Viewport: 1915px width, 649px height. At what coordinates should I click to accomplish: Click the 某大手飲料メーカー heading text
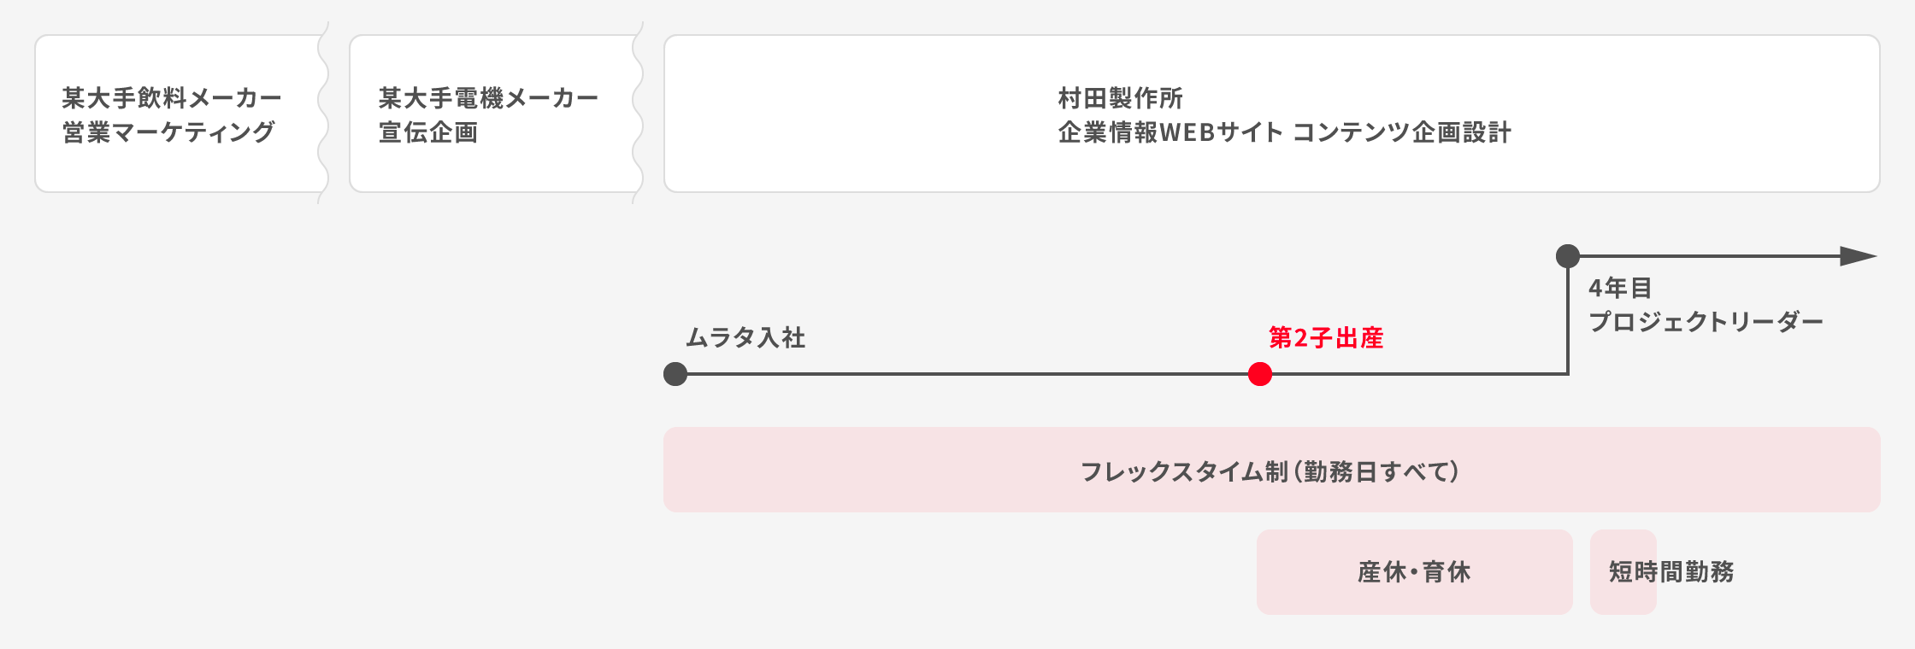pyautogui.click(x=171, y=98)
